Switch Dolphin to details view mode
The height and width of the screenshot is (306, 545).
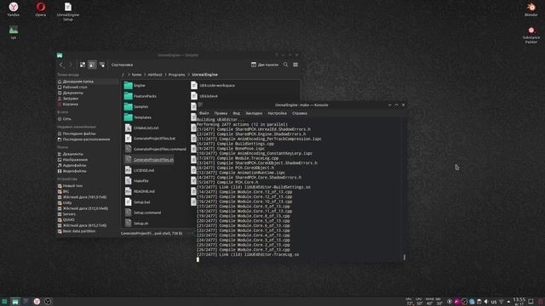tap(102, 65)
